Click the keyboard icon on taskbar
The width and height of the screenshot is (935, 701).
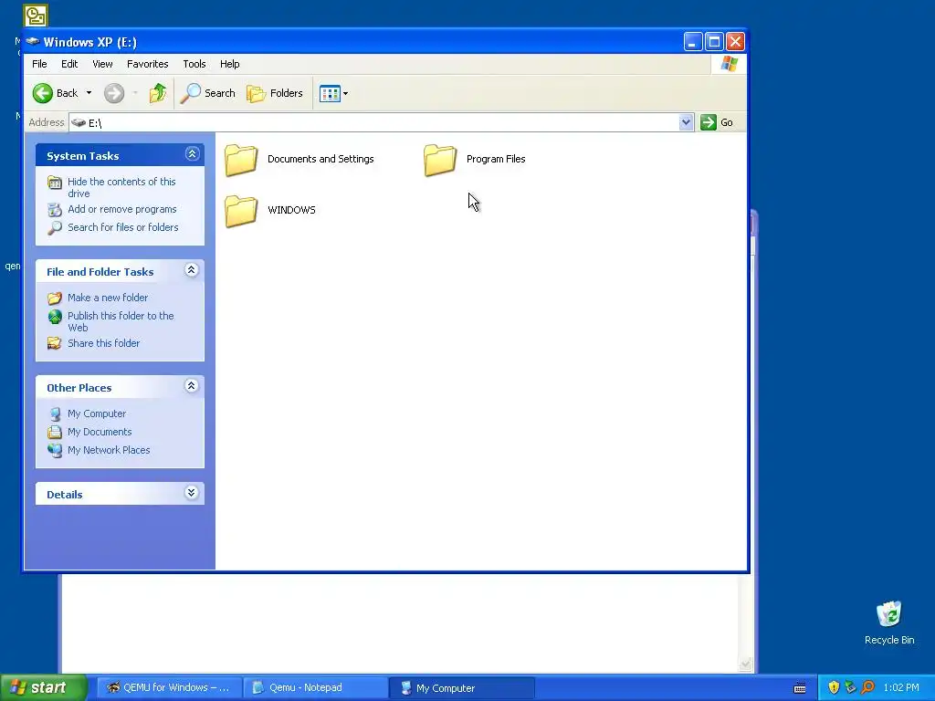coord(800,688)
